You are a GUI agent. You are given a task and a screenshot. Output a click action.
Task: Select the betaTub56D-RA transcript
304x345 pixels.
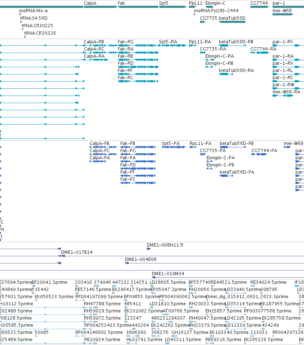click(x=226, y=74)
